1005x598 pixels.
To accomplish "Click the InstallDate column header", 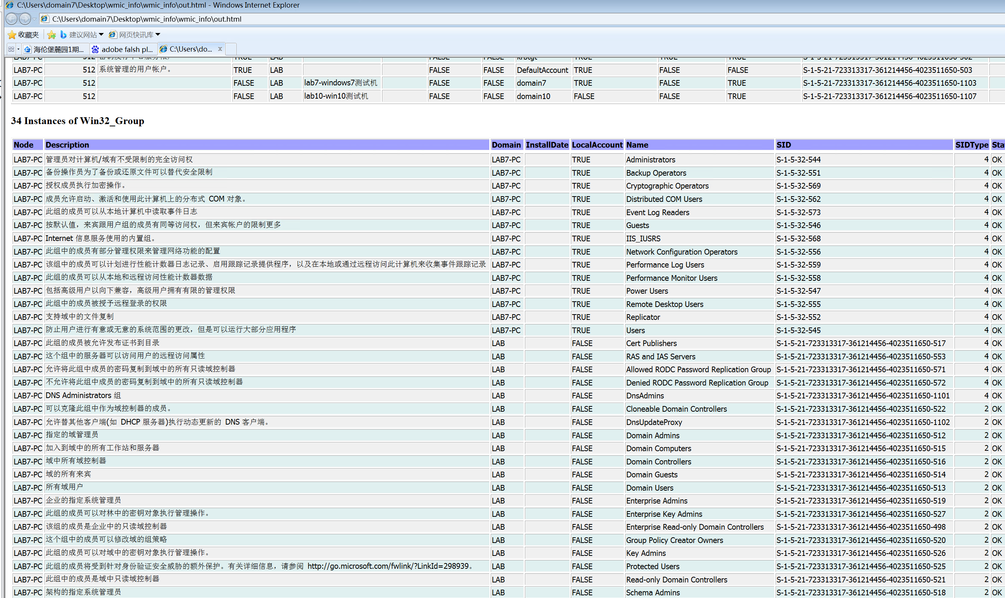I will click(x=547, y=145).
